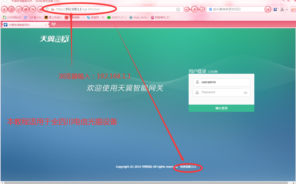Open the 恩山无线论坛 bookmark
Screen dimensions: 296x184
(53, 17)
